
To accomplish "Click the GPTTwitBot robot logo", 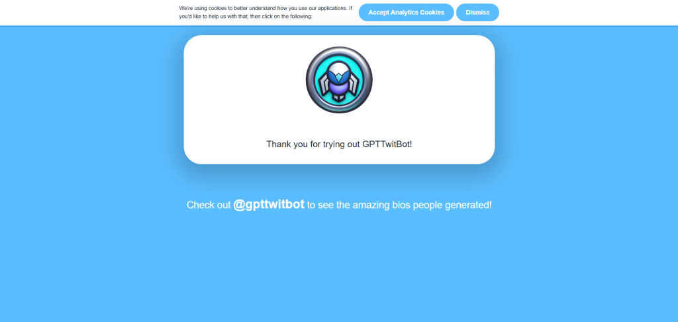I will pos(339,80).
